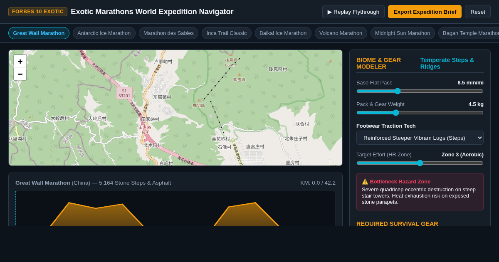Screen dimensions: 499x262
Task: Click the Exotic Marathons World Expedition Navigator title
Action: (x=152, y=12)
